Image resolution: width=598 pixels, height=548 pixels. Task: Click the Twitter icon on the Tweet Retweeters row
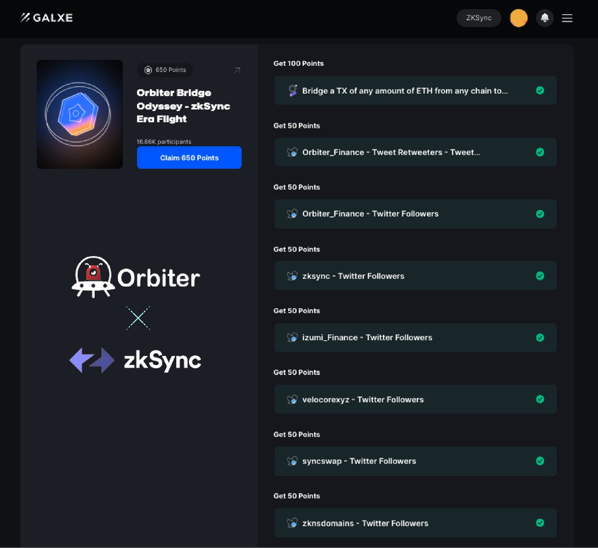[292, 152]
